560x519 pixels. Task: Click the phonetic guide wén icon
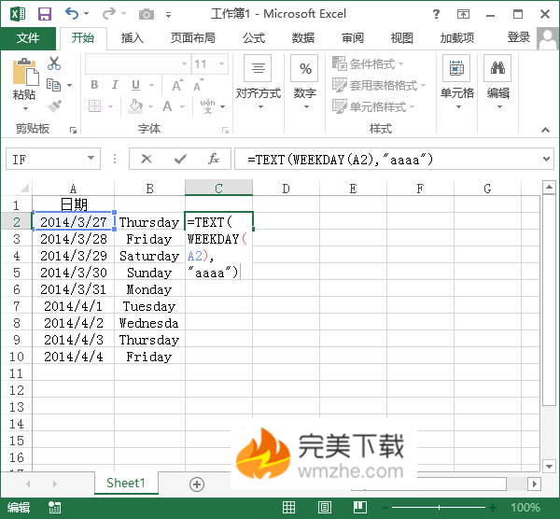coord(208,106)
